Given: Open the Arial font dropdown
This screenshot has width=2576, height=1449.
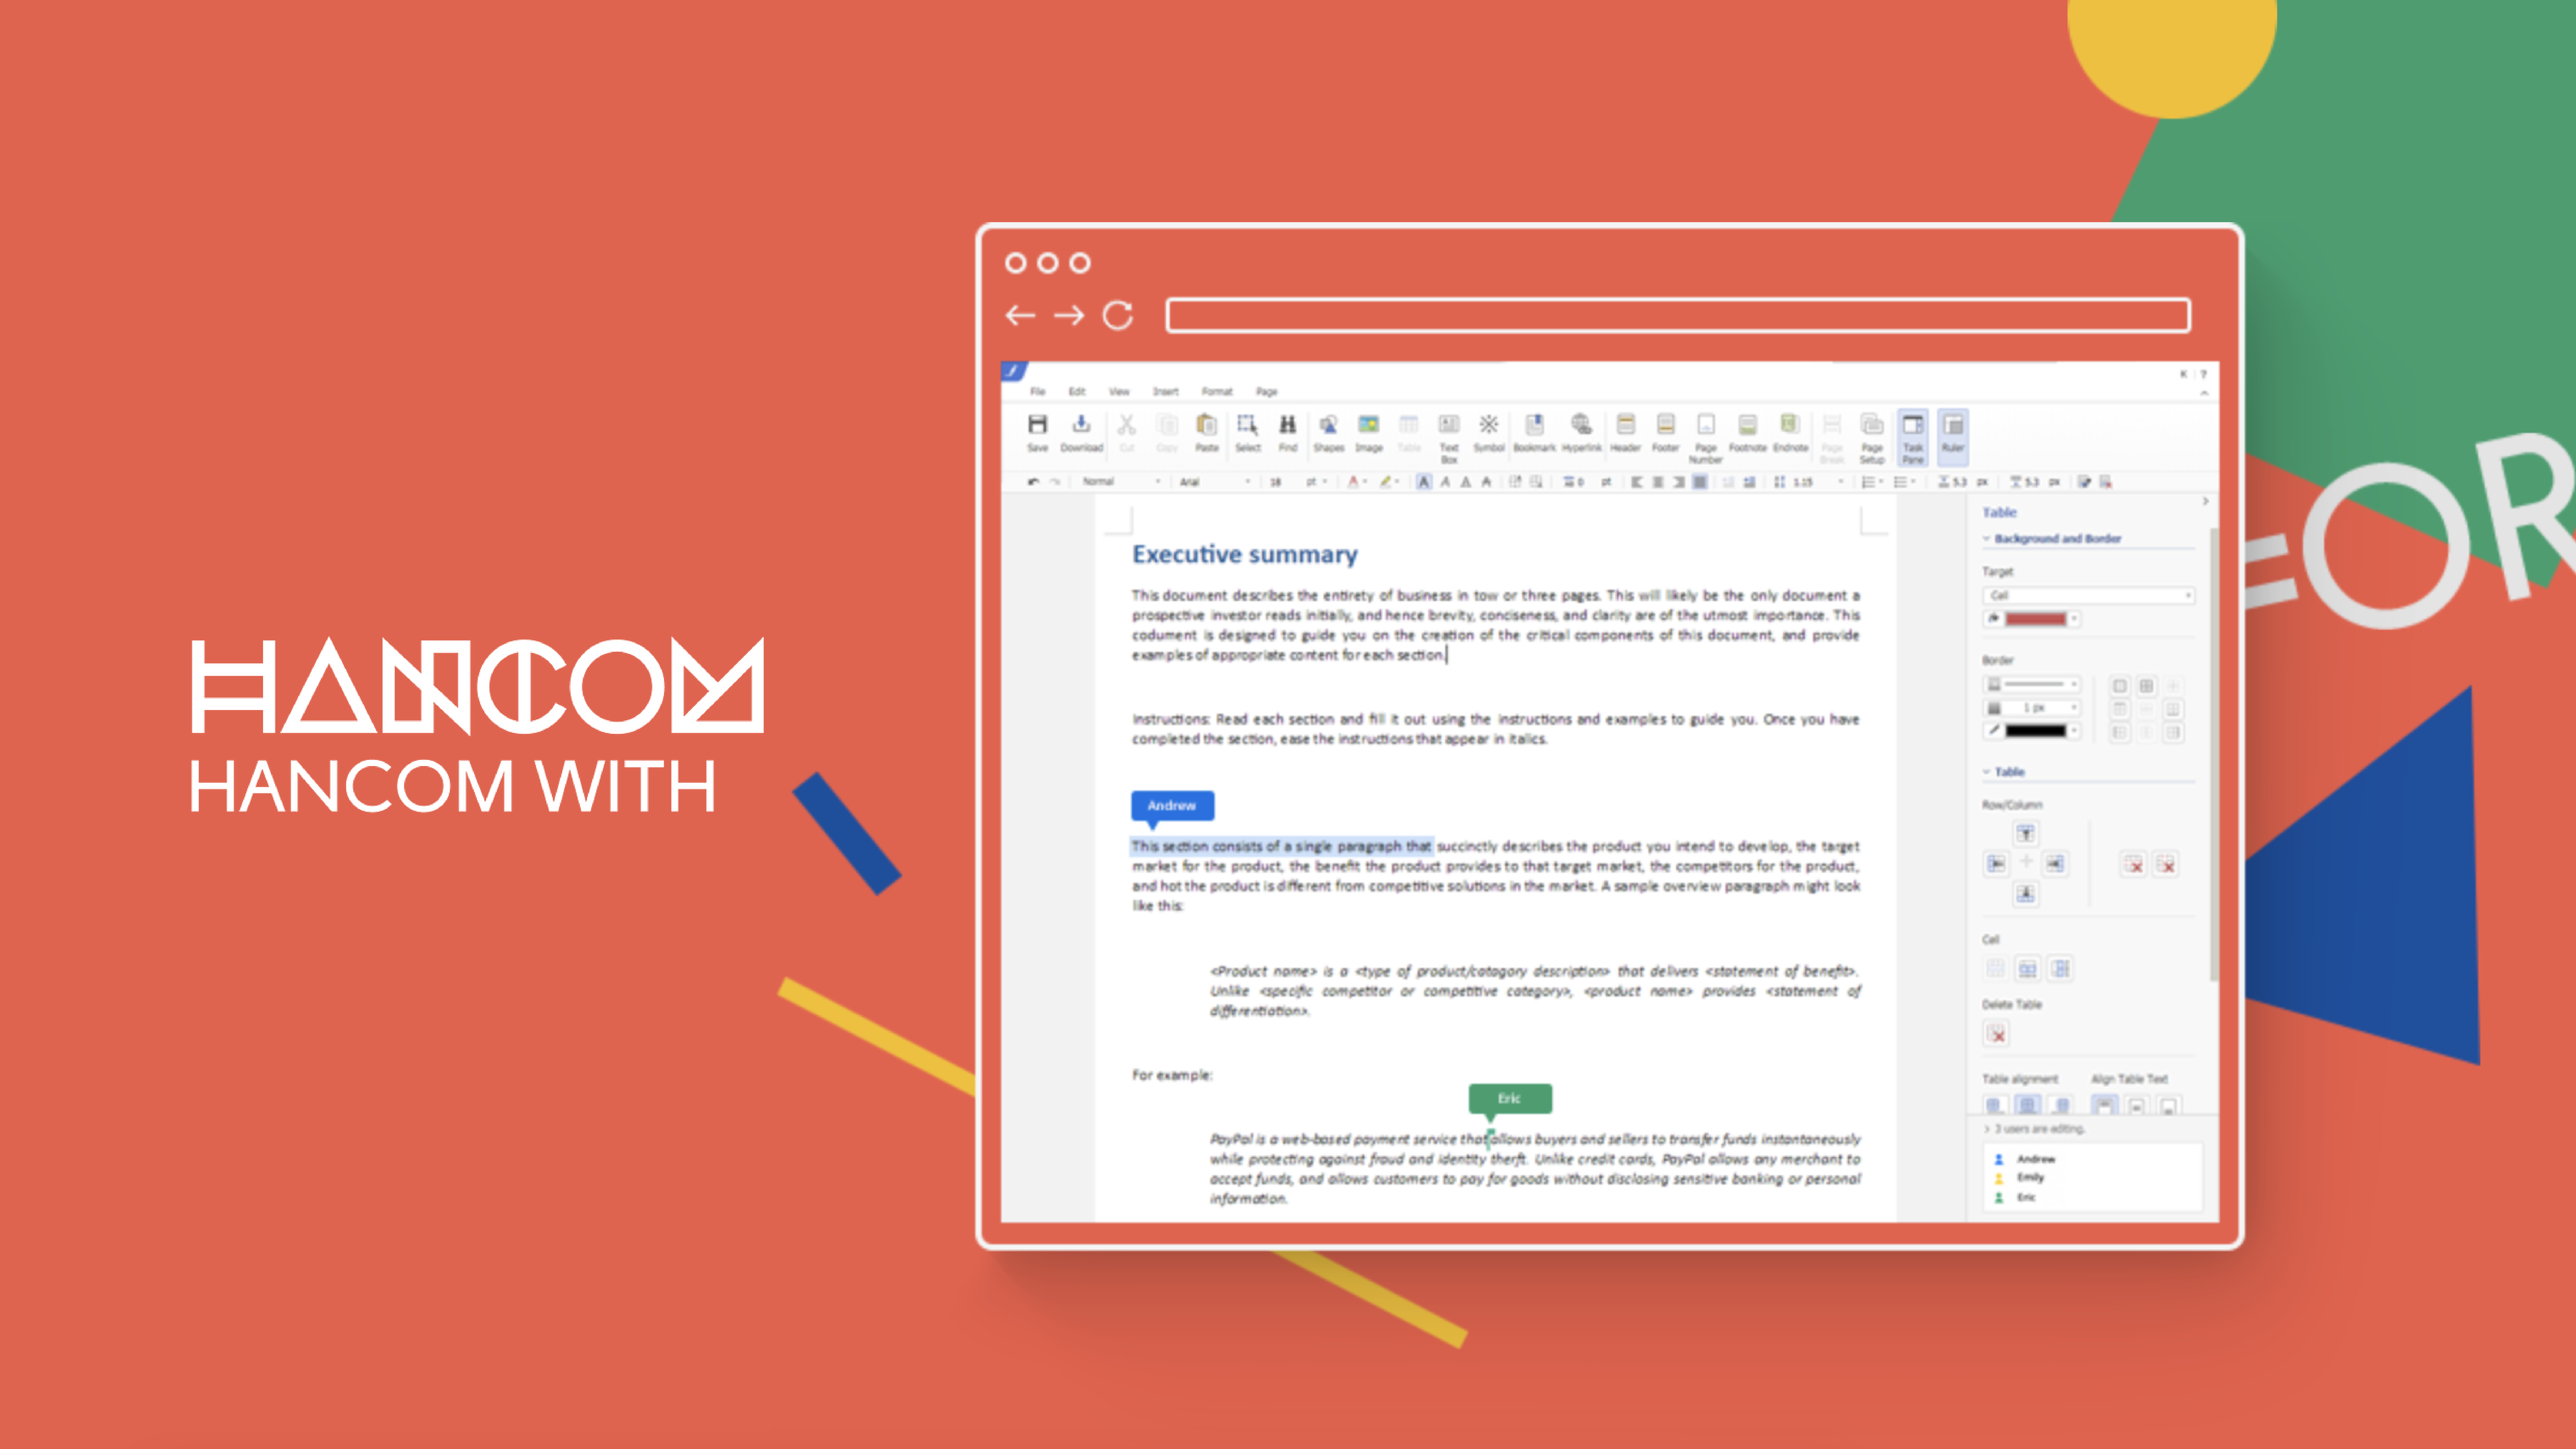Looking at the screenshot, I should pyautogui.click(x=1215, y=482).
